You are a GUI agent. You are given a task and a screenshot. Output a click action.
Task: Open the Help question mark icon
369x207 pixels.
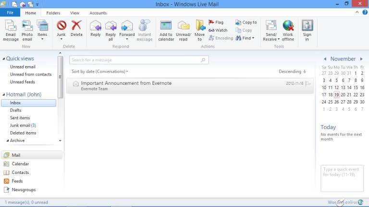[x=365, y=12]
